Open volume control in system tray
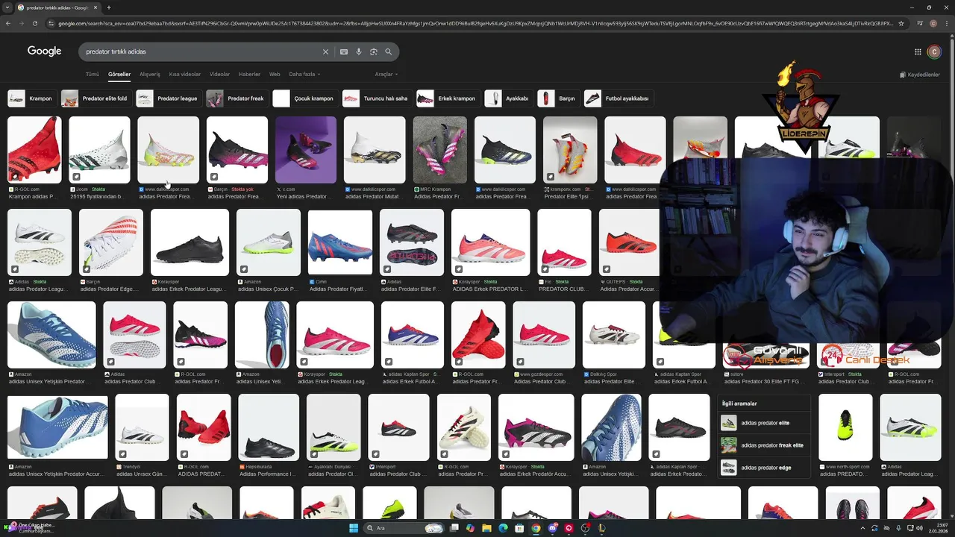Screen dimensions: 955x537 [919, 528]
